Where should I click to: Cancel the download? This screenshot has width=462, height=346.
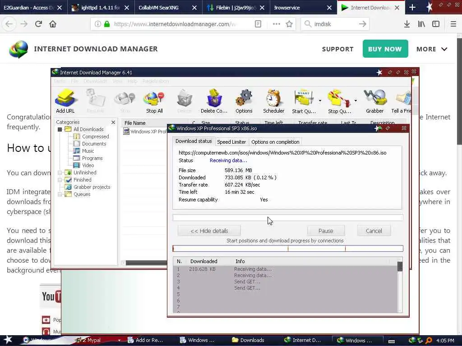coord(374,231)
